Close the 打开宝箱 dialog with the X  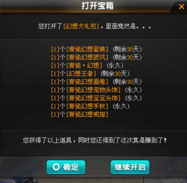181,7
